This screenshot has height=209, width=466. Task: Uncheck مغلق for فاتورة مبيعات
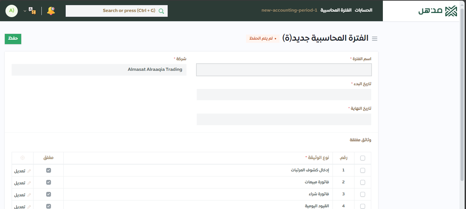click(x=49, y=182)
